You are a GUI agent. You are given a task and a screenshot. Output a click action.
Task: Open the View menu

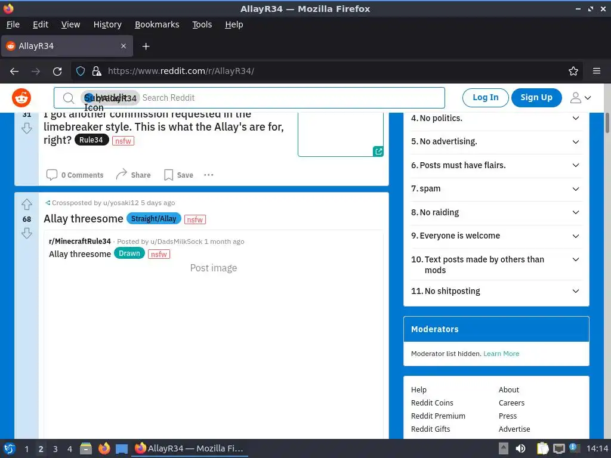70,24
